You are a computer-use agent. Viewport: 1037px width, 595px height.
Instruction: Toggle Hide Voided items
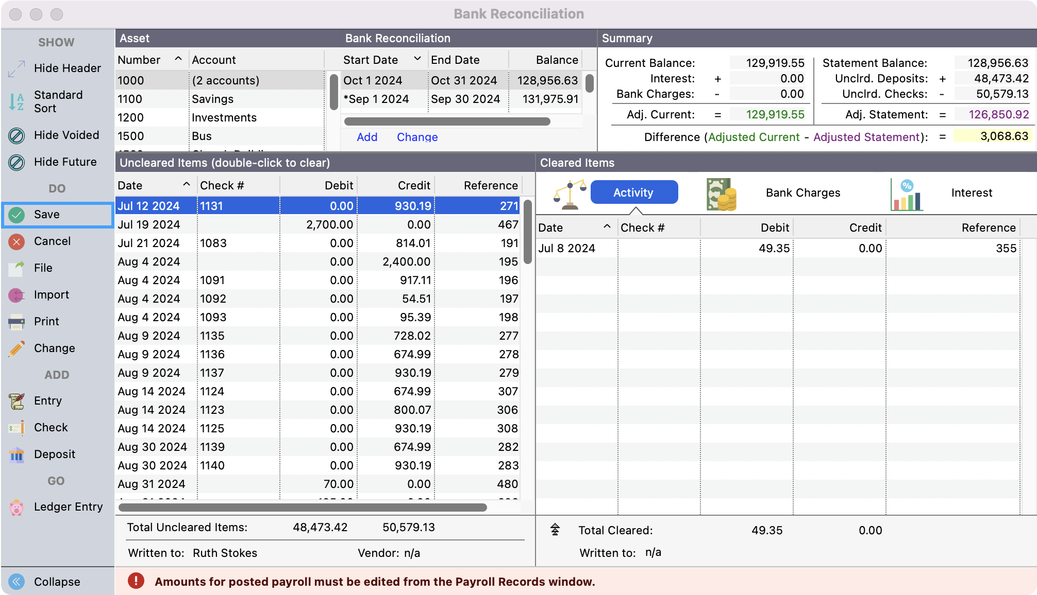(66, 135)
